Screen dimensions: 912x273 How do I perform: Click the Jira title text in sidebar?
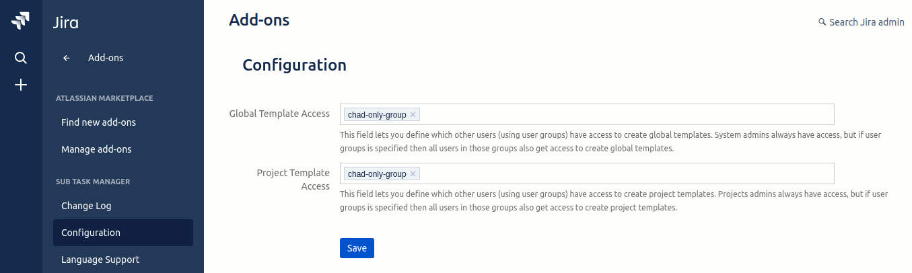pyautogui.click(x=66, y=23)
